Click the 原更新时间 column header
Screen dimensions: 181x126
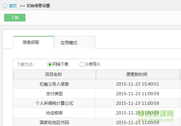tap(138, 74)
